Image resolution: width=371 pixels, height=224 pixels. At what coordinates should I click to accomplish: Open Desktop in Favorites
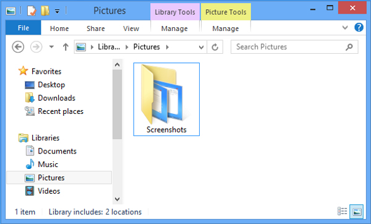point(51,85)
